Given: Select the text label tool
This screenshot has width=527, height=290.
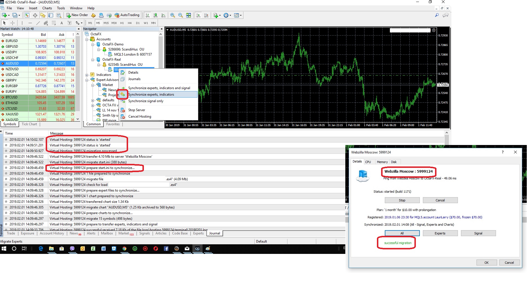Looking at the screenshot, I should (x=69, y=23).
